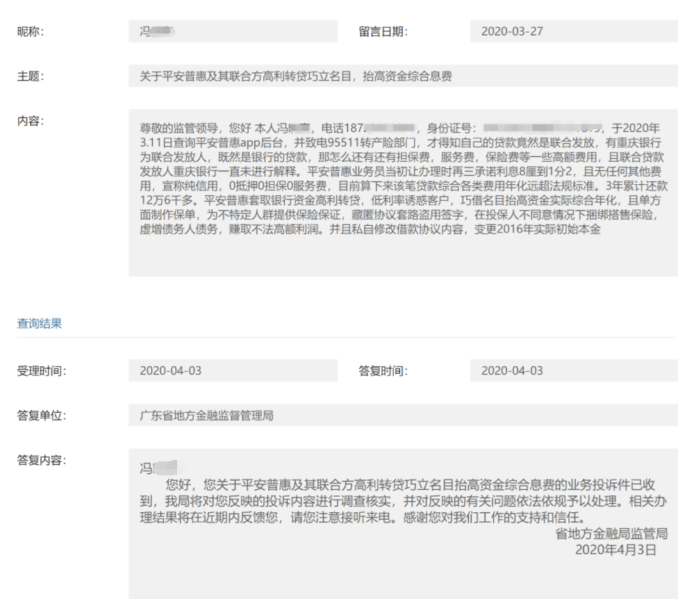Click the 答复内容 label
This screenshot has width=678, height=599.
click(x=41, y=460)
